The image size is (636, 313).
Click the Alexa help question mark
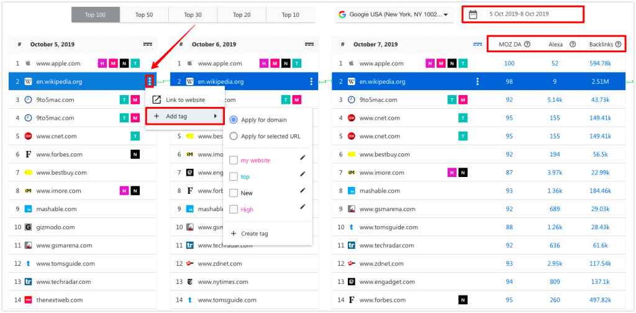coord(572,44)
